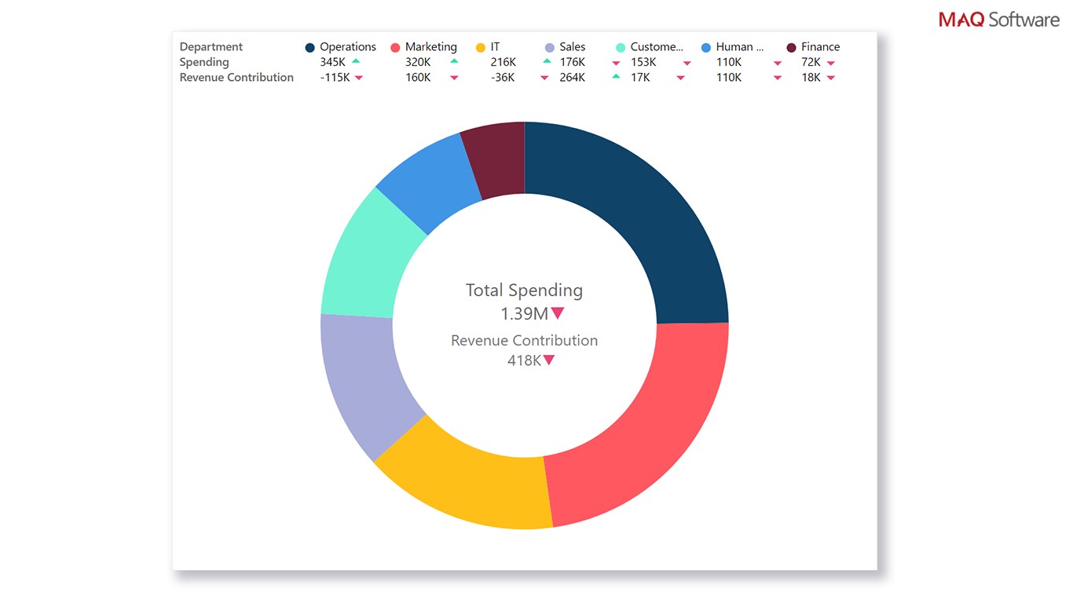Select the Marketing legend label
This screenshot has width=1073, height=603.
click(x=431, y=47)
